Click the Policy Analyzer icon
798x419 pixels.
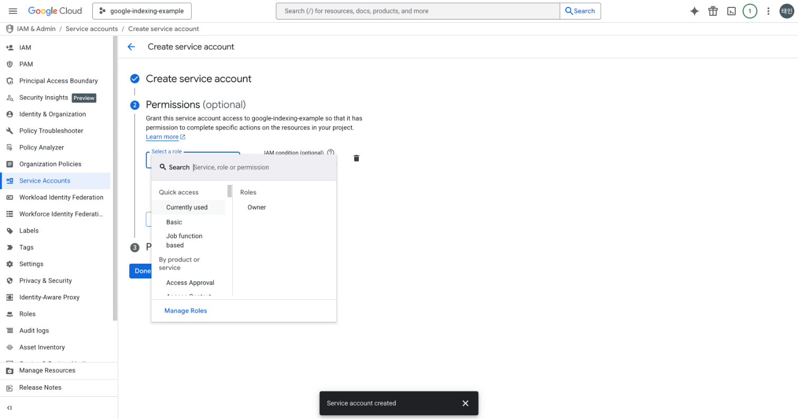9,147
